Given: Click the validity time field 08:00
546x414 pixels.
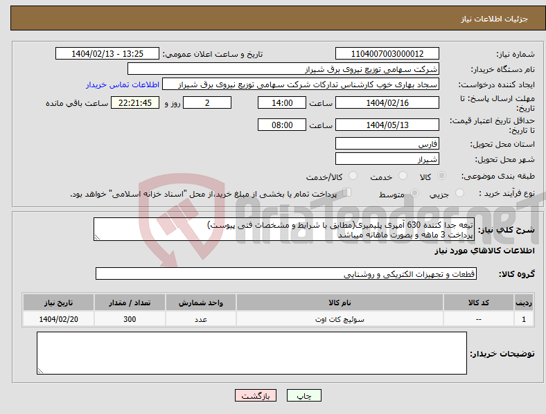Looking at the screenshot, I should point(282,125).
